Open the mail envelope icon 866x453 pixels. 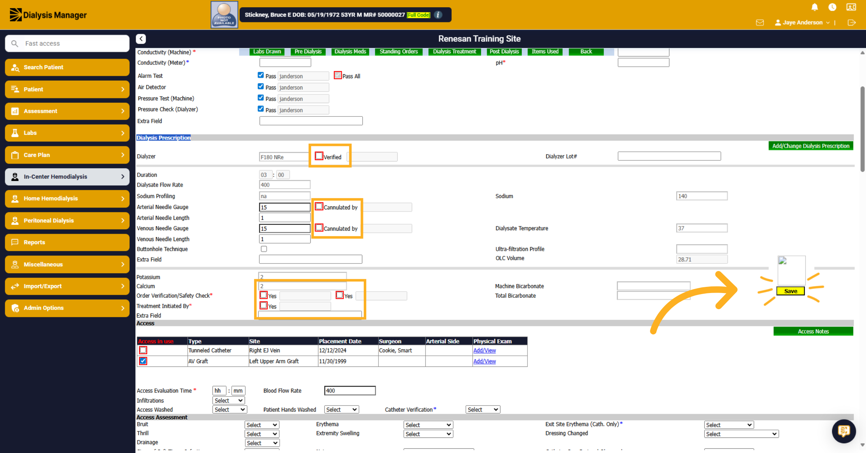(x=760, y=22)
